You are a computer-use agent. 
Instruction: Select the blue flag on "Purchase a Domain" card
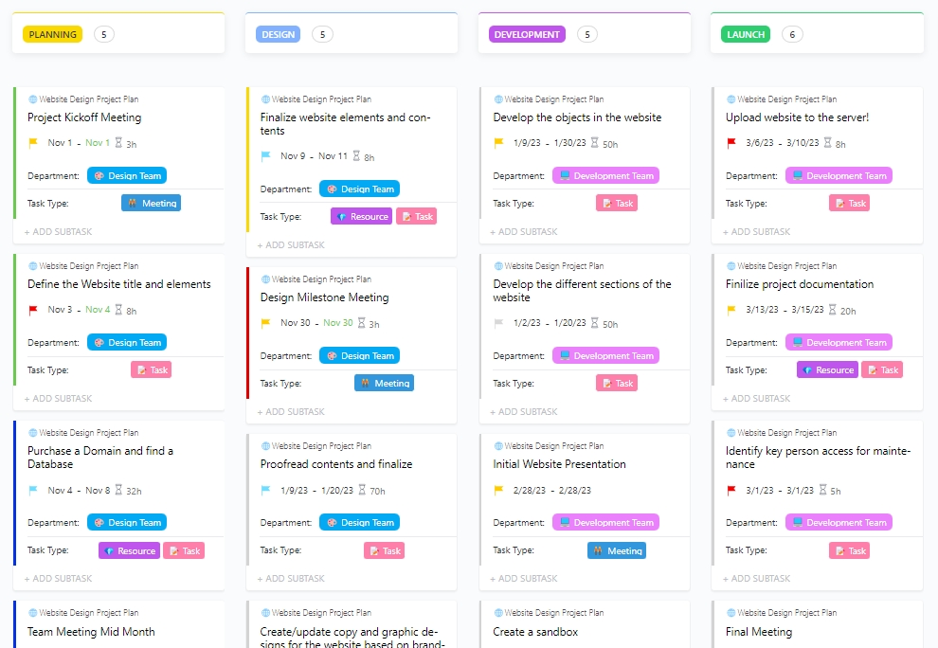(30, 492)
